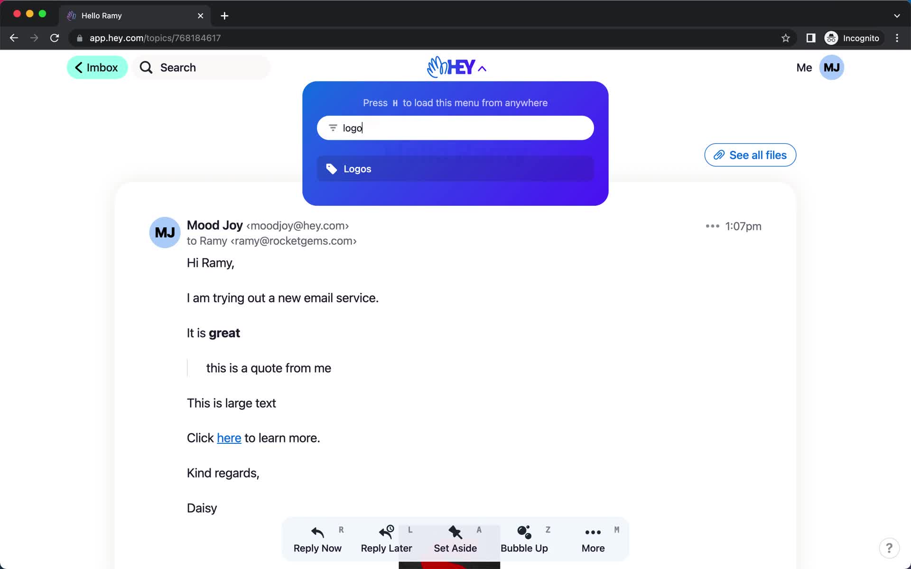Expand the Me profile menu

click(x=818, y=67)
